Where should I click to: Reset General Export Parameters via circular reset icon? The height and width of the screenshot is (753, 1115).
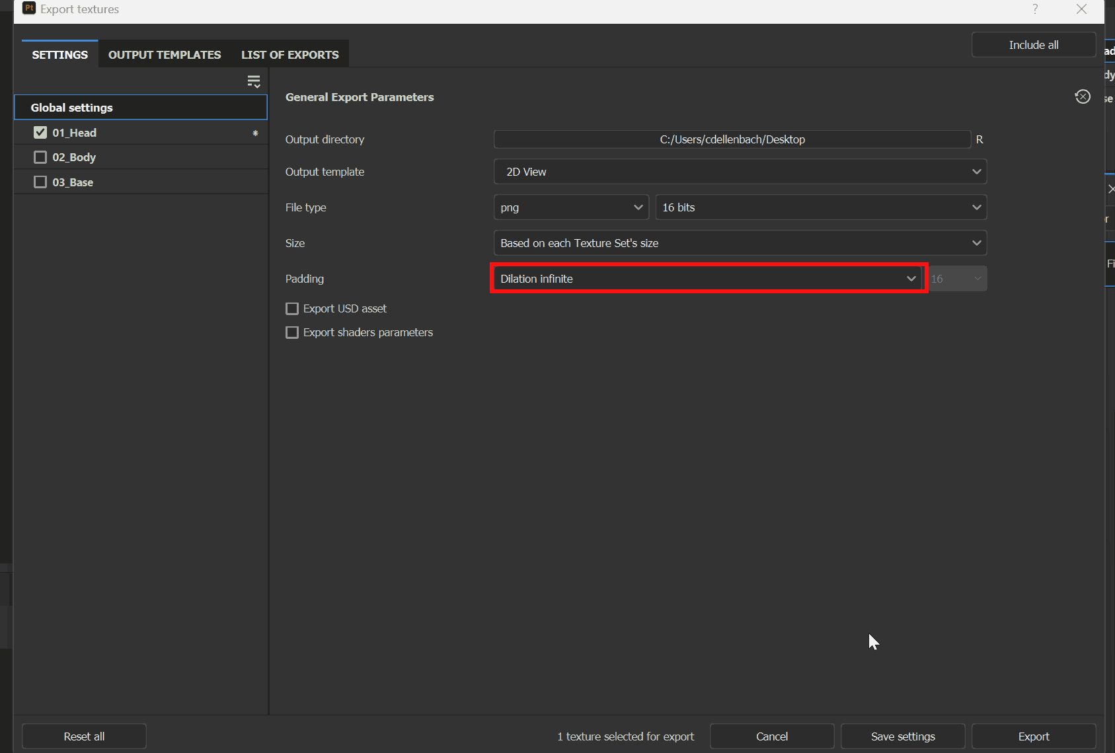tap(1083, 96)
